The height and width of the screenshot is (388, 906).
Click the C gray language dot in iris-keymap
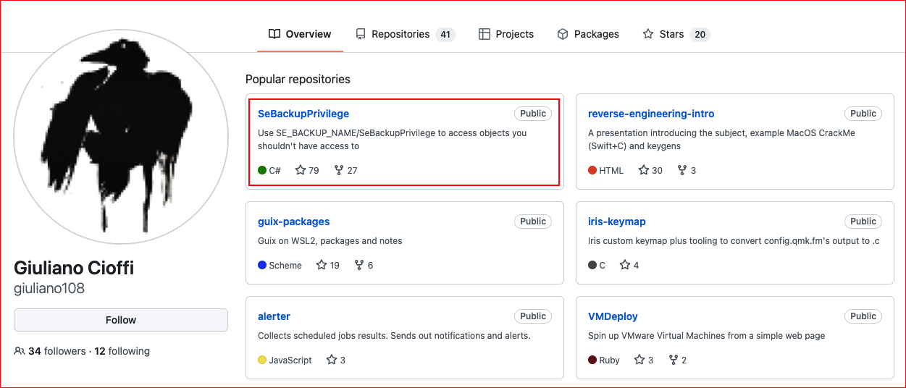click(x=592, y=265)
